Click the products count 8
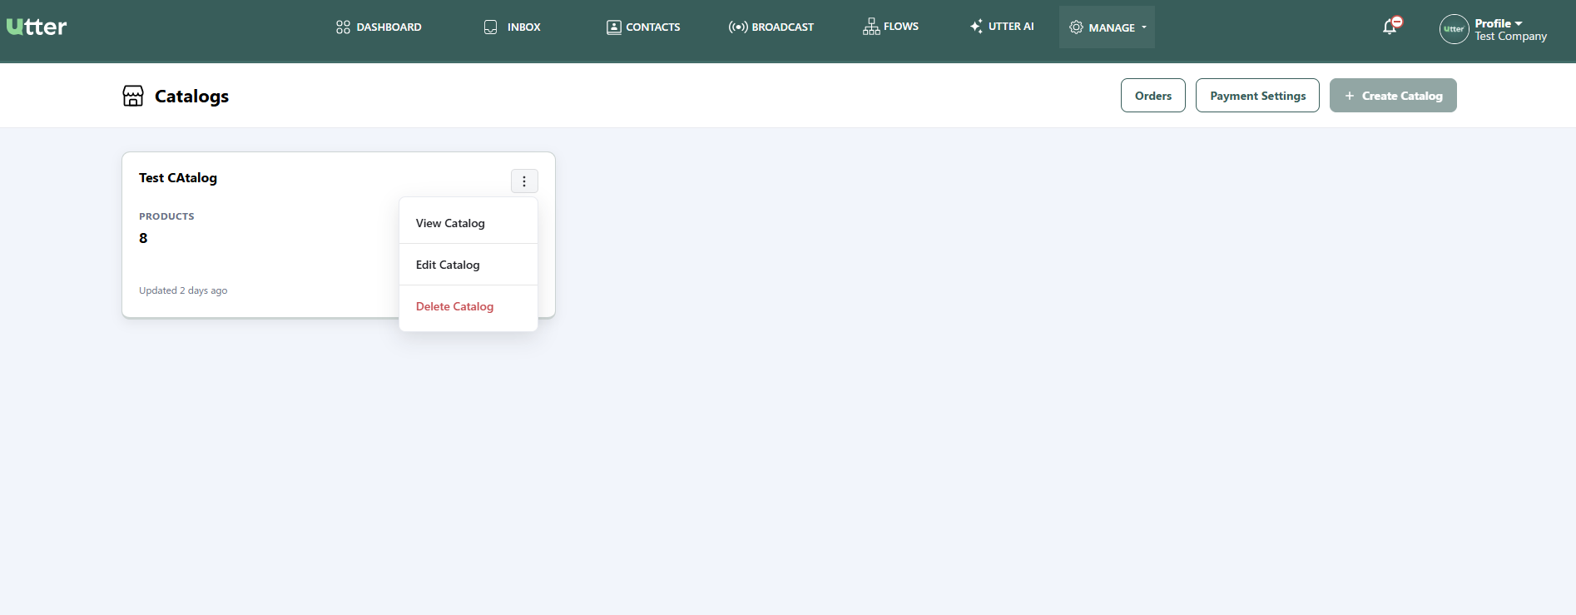Screen dimensions: 1576x615 coord(143,238)
